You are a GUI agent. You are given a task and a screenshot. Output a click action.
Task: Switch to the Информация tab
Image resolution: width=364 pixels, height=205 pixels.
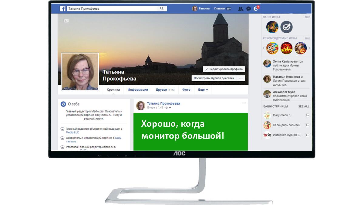coord(138,90)
